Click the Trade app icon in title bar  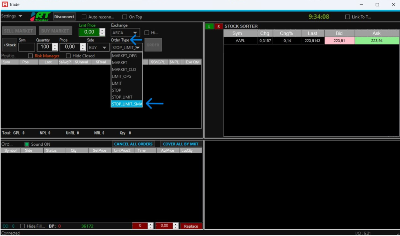[x=5, y=5]
